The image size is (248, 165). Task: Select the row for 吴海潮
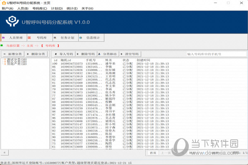pyautogui.click(x=111, y=73)
